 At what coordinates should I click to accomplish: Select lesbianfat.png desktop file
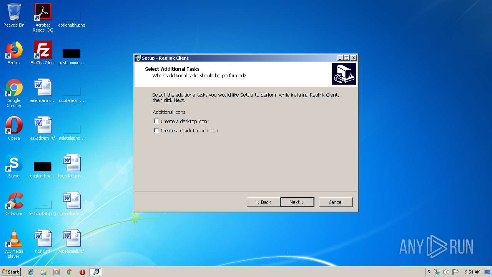[43, 207]
